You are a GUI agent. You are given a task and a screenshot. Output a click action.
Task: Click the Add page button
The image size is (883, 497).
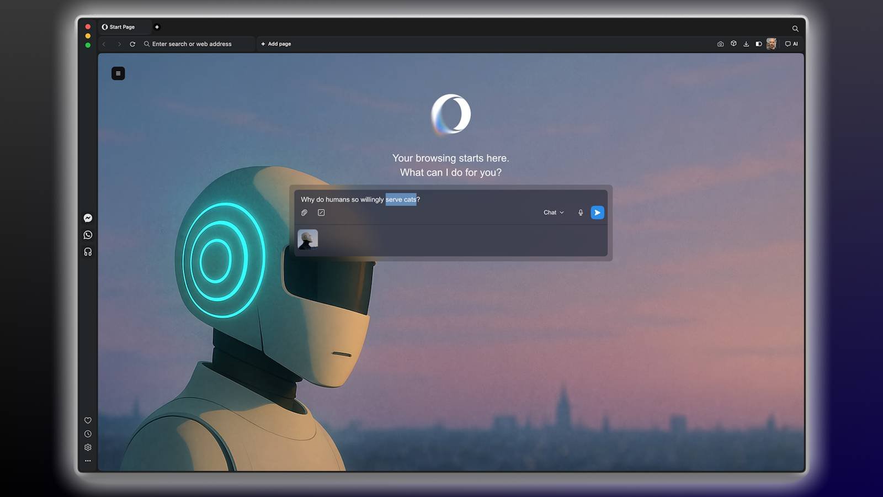click(x=276, y=44)
